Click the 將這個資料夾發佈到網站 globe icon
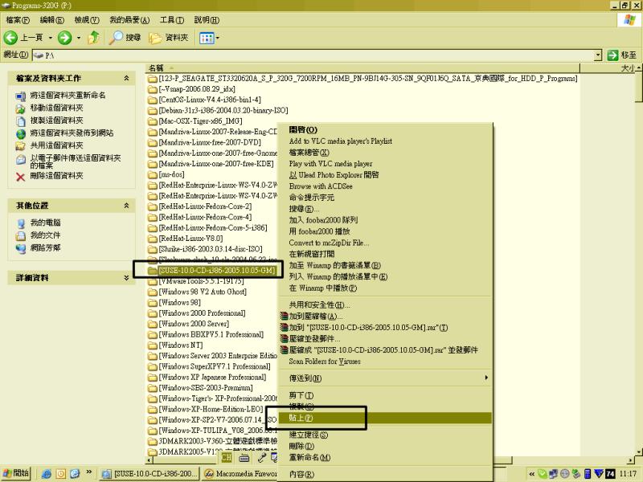 21,133
